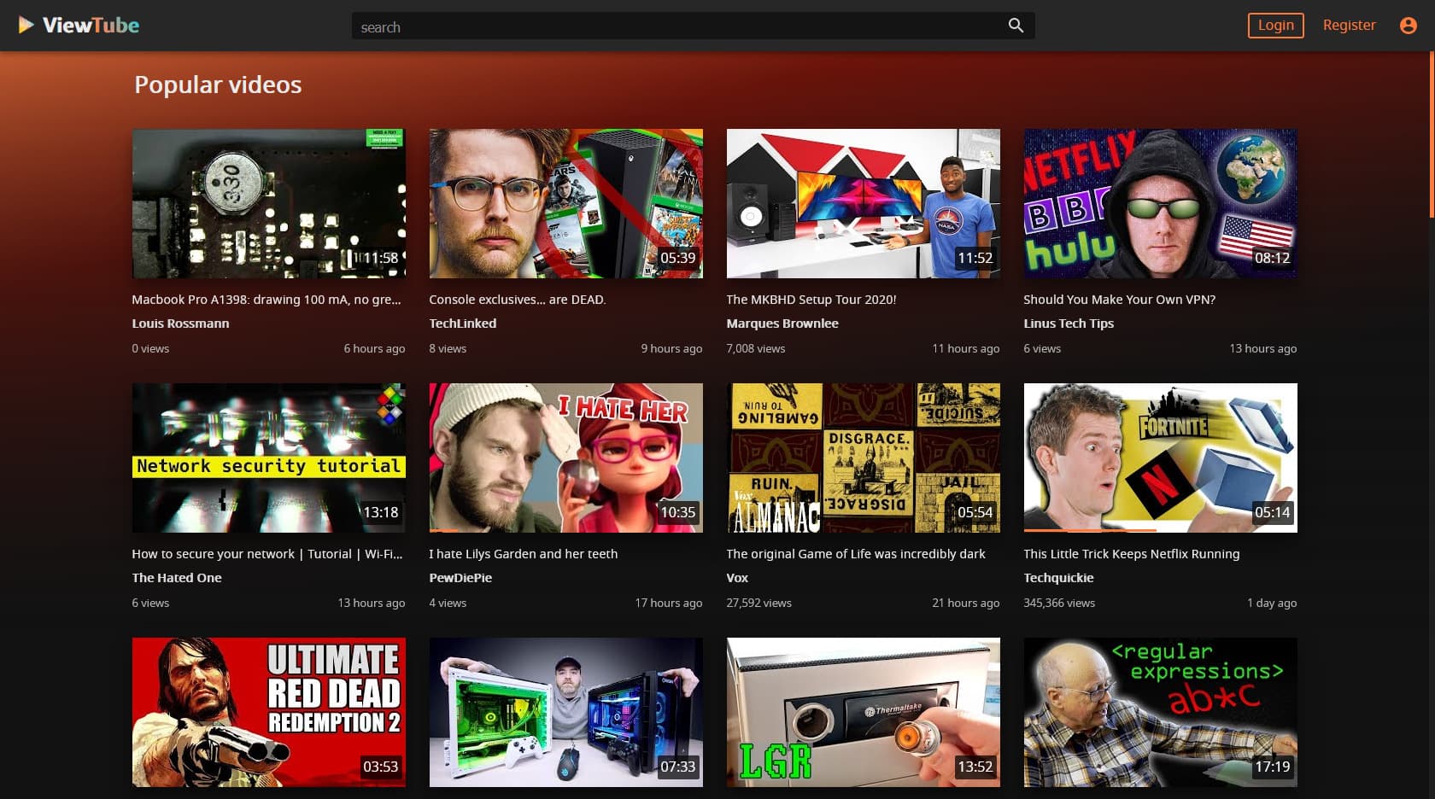Screen dimensions: 1435x799
Task: Click the search magnifier icon
Action: click(x=1015, y=25)
